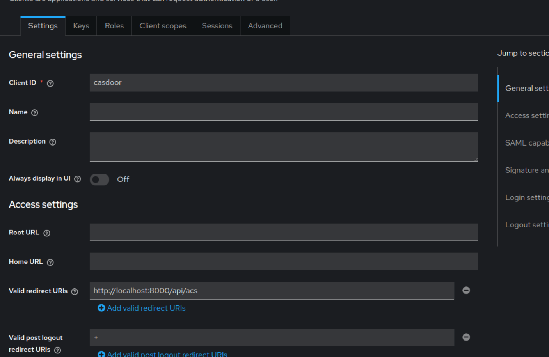
Task: Toggle the Always display in UI switch
Action: pos(99,179)
